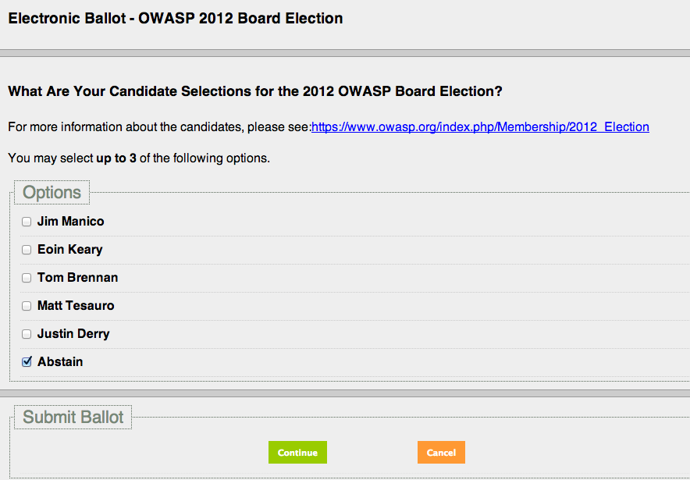Image resolution: width=690 pixels, height=480 pixels.
Task: Click the Options section legend
Action: (52, 193)
